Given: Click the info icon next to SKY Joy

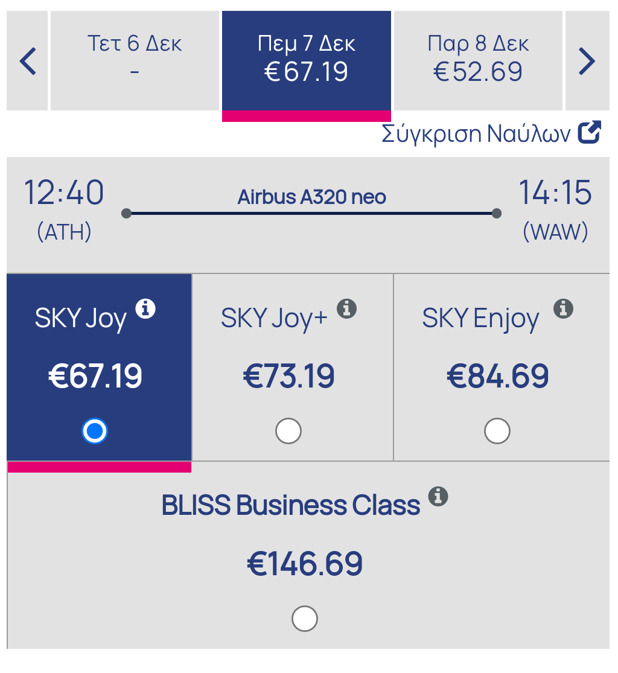Looking at the screenshot, I should pyautogui.click(x=145, y=309).
